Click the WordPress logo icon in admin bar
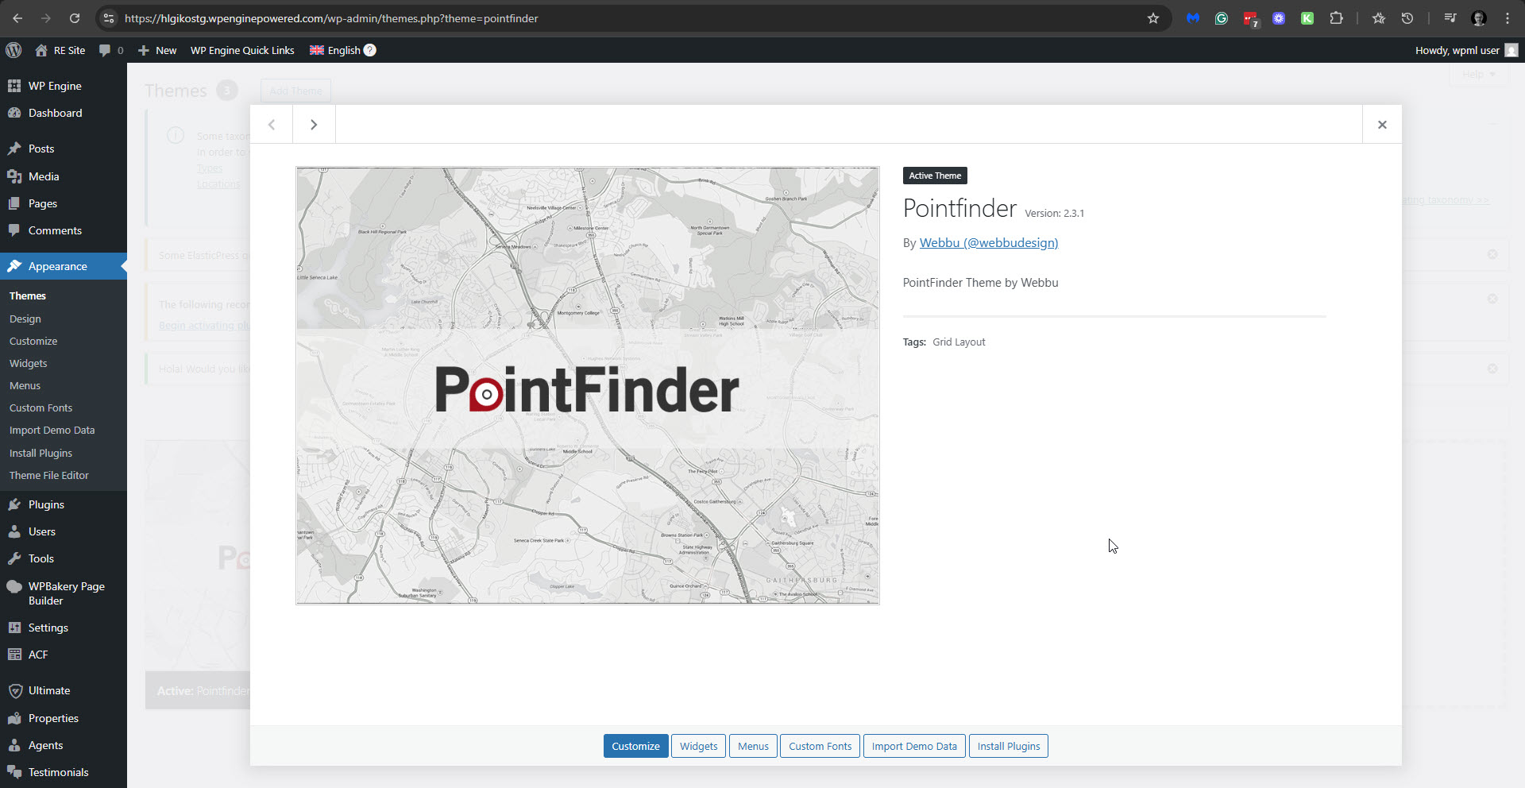 click(x=14, y=50)
